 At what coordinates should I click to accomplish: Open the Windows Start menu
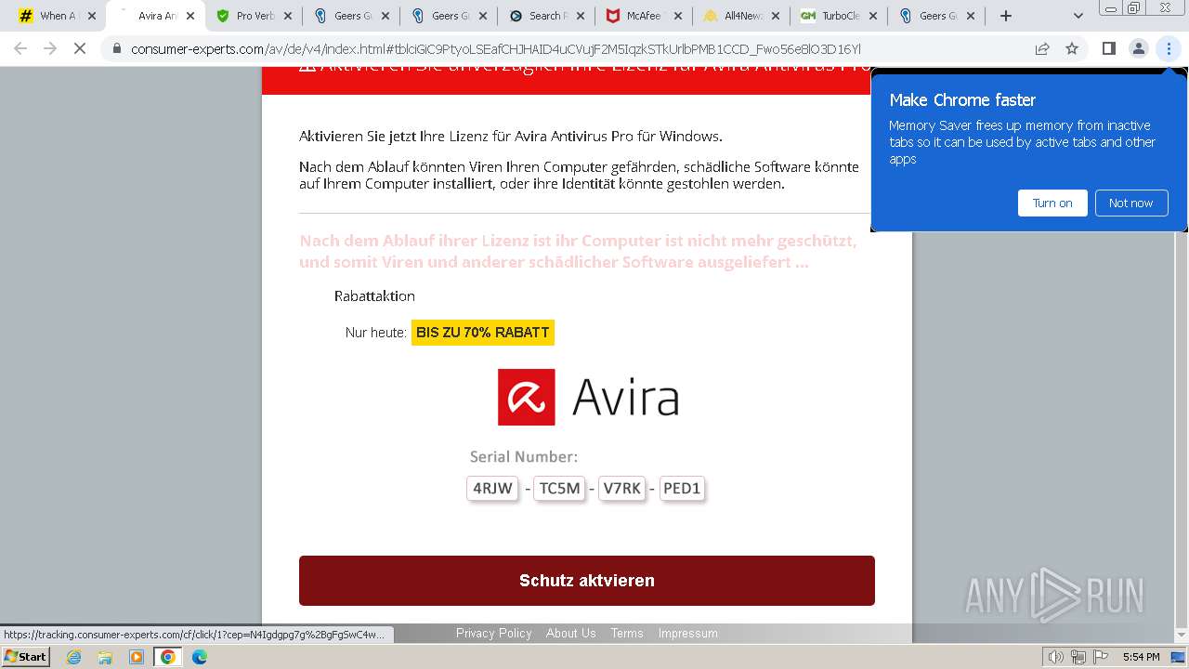(x=26, y=657)
